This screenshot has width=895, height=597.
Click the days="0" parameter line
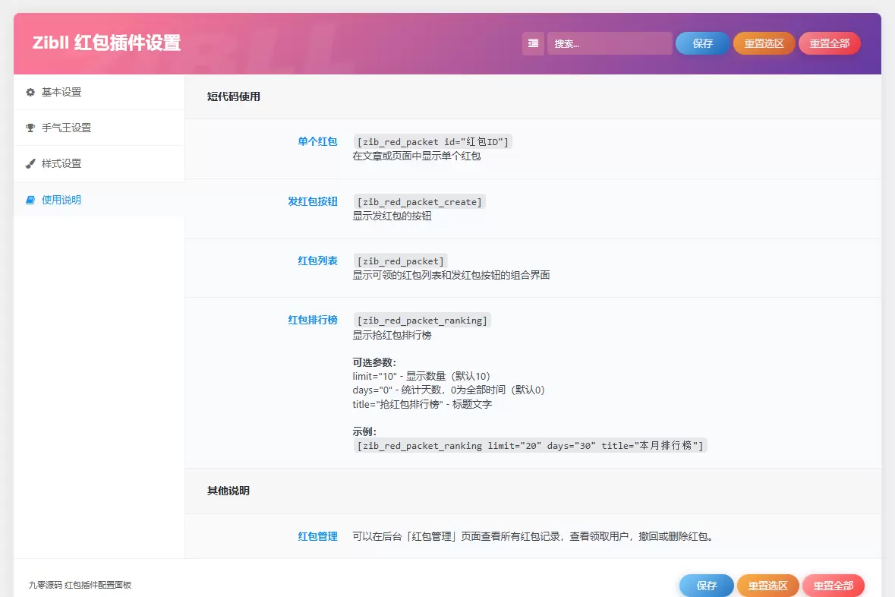point(449,390)
